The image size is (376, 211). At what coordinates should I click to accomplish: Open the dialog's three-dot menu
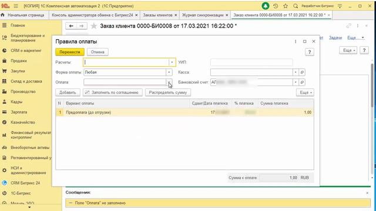click(296, 42)
